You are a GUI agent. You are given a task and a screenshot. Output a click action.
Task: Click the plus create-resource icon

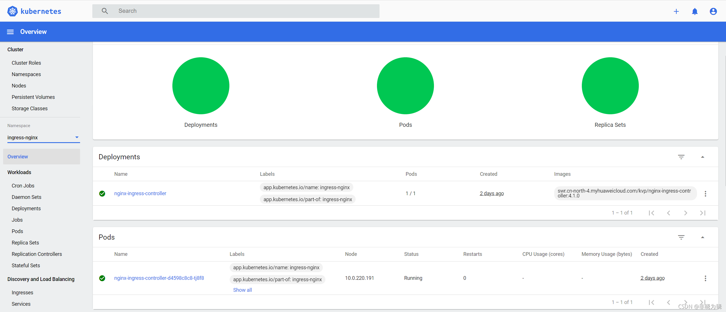676,11
